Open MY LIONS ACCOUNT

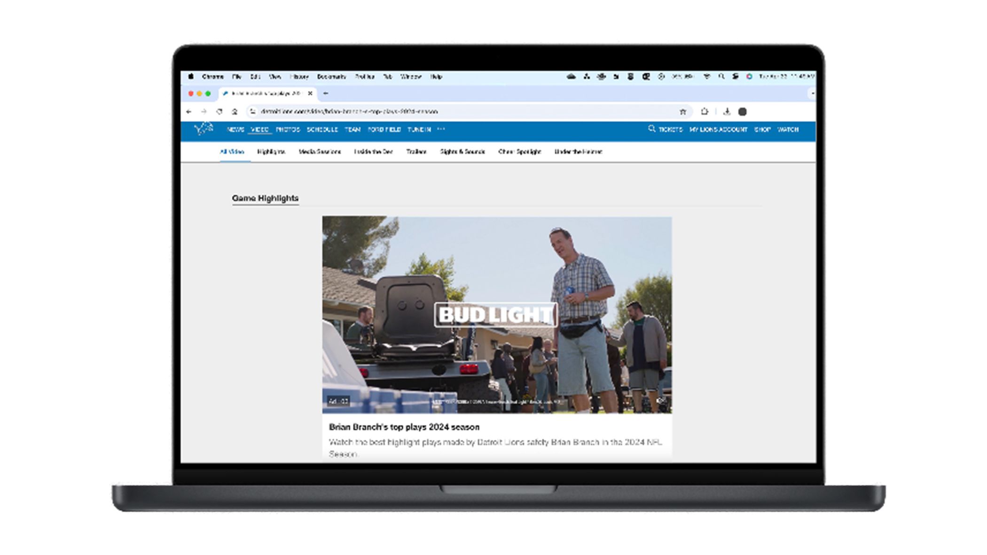pos(718,130)
